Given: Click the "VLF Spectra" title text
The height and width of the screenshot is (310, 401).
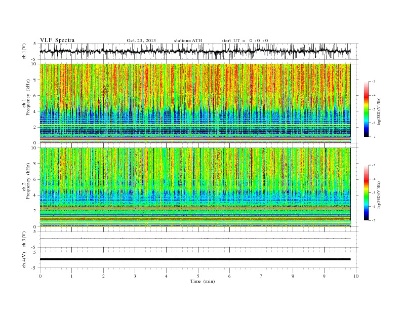Looking at the screenshot, I should click(57, 40).
